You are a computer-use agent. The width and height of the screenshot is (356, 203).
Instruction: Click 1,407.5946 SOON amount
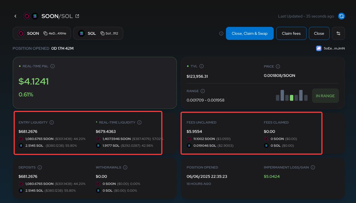[x=117, y=139]
